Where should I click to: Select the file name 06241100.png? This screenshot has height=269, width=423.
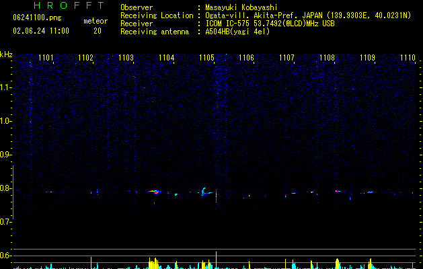[x=37, y=18]
